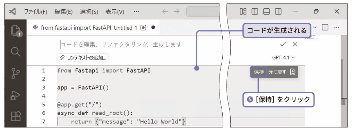Close the inline chat with X
The width and height of the screenshot is (352, 132).
tap(295, 44)
